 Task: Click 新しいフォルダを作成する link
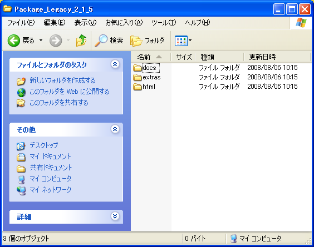[62, 80]
